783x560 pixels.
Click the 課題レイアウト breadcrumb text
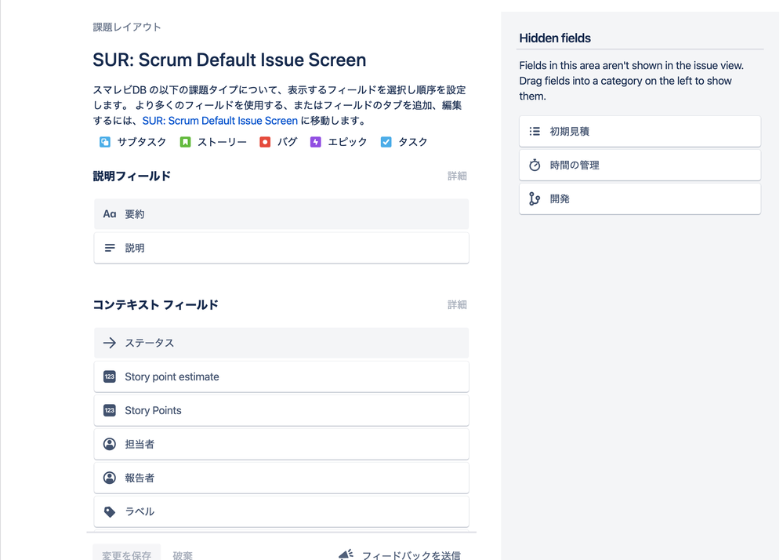point(127,27)
